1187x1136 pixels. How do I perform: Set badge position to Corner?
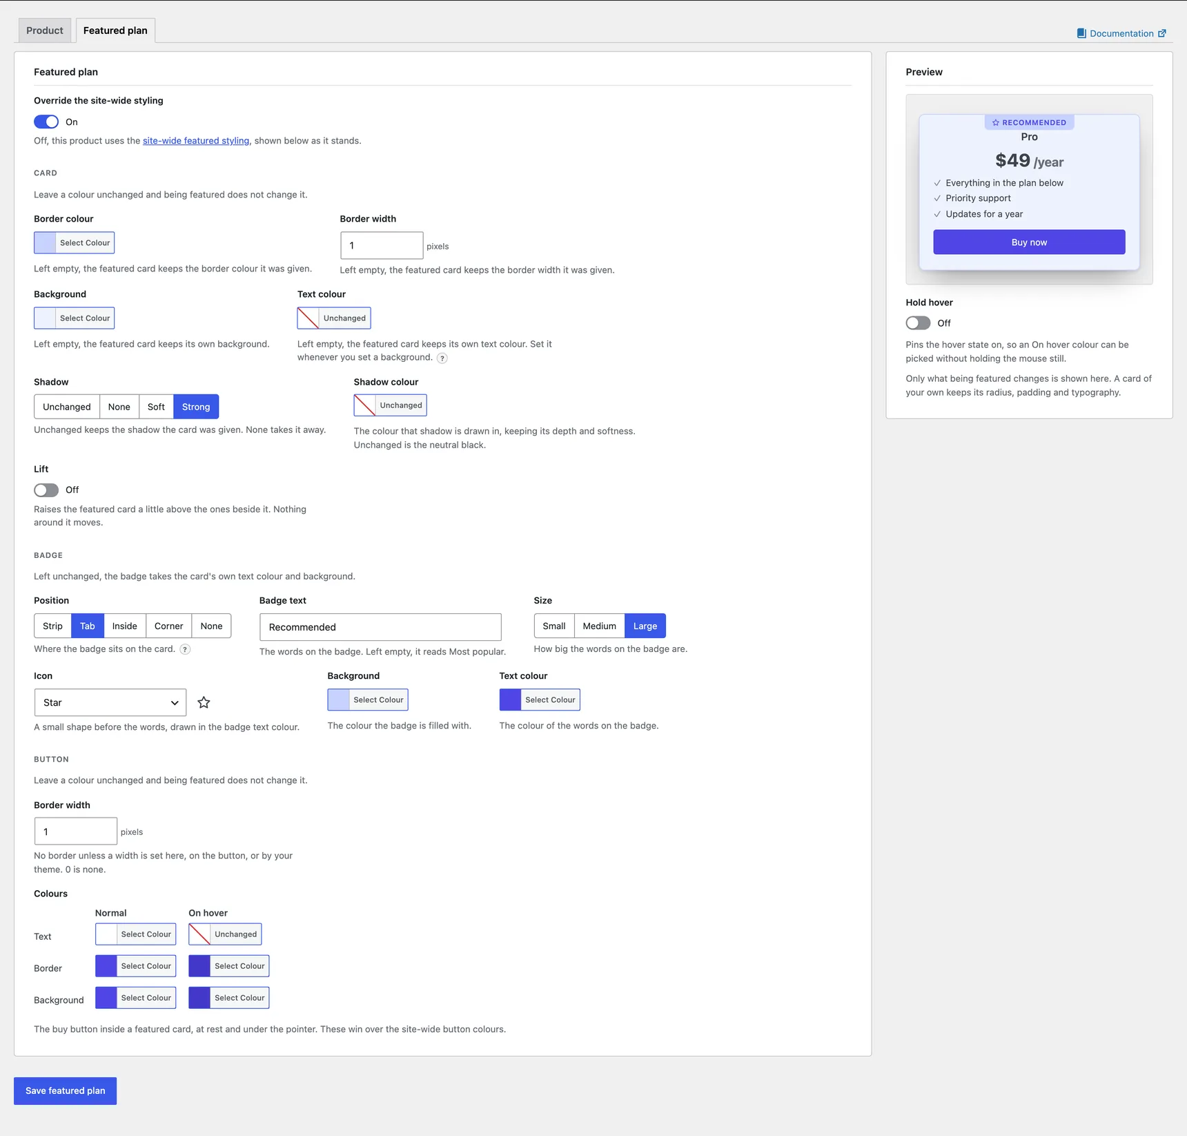tap(168, 626)
